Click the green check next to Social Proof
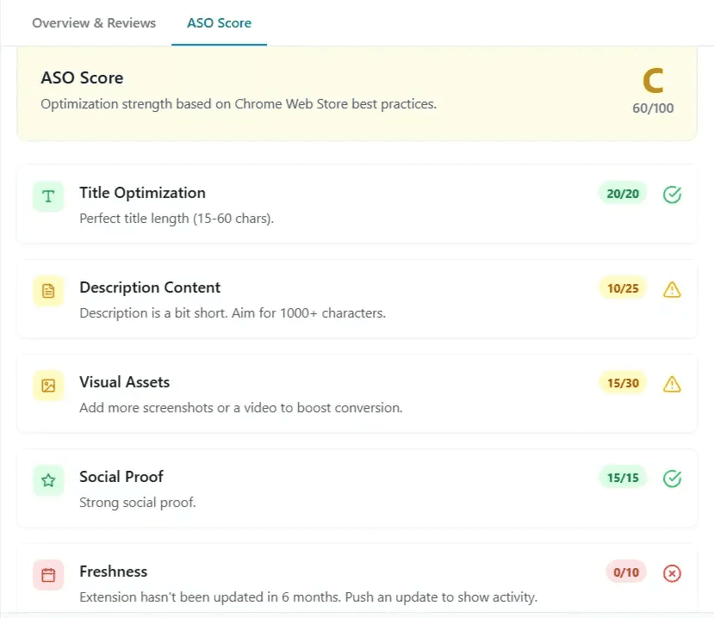The image size is (714, 618). [672, 479]
